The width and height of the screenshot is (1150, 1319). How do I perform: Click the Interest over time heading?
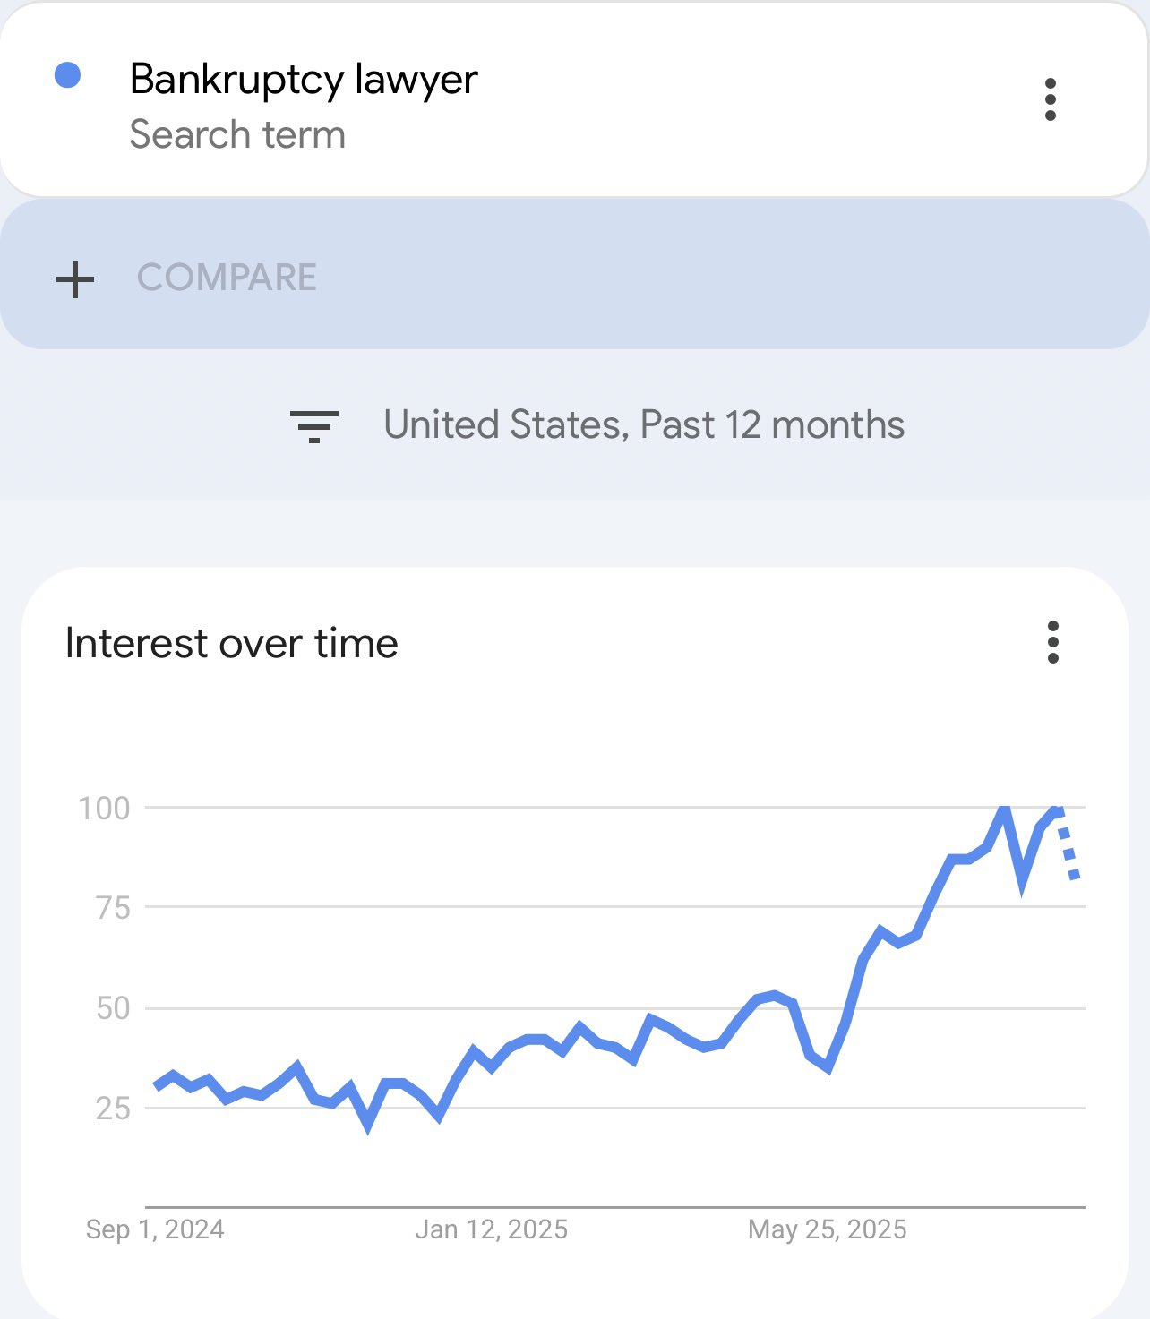coord(231,643)
